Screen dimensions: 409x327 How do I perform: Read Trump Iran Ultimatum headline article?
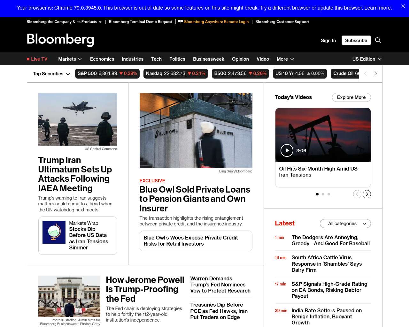pos(75,174)
